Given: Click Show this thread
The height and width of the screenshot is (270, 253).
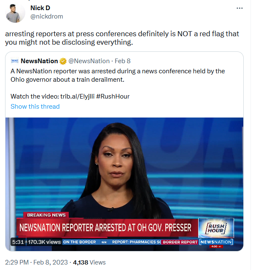Looking at the screenshot, I should tap(35, 107).
